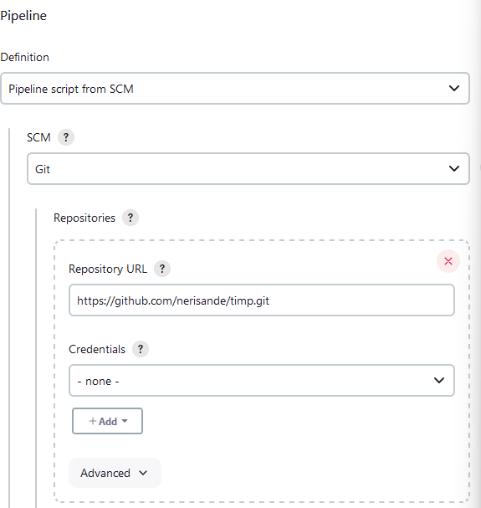Delete the repository with the red X
Image resolution: width=481 pixels, height=508 pixels.
click(x=448, y=261)
